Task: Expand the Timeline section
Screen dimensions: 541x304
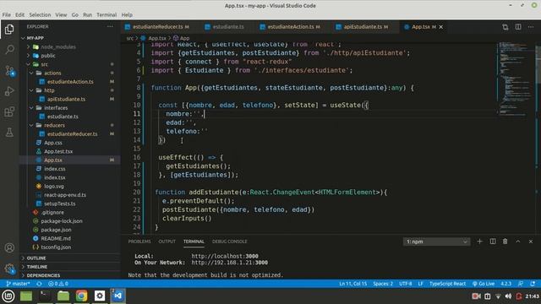Action: (x=69, y=267)
